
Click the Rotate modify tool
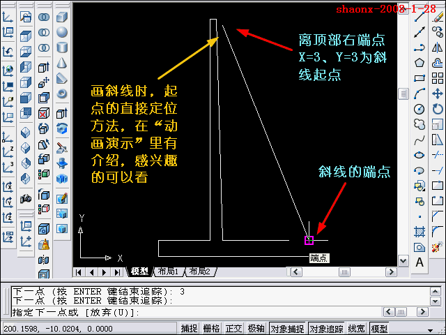pyautogui.click(x=438, y=109)
